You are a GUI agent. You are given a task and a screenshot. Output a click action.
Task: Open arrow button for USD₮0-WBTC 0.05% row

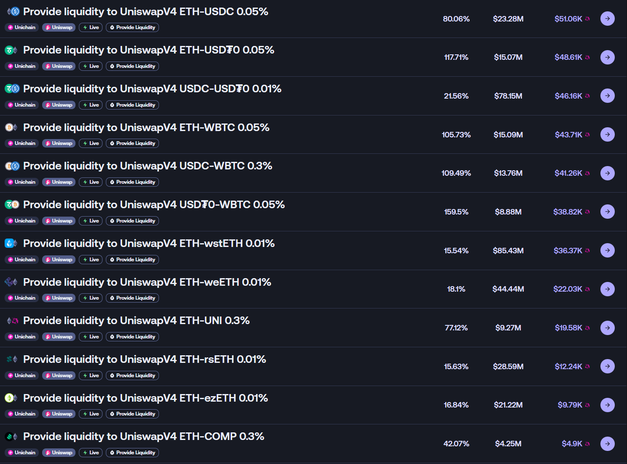pyautogui.click(x=607, y=212)
